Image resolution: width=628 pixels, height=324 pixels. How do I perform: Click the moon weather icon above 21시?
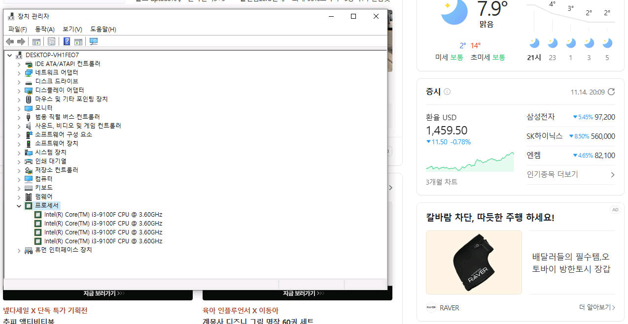(534, 42)
